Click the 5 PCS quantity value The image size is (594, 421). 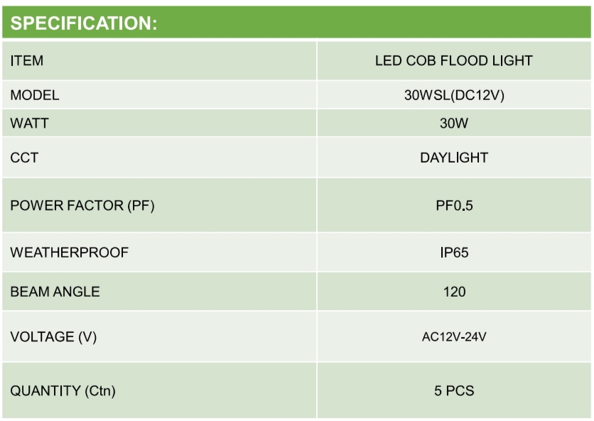tap(453, 390)
